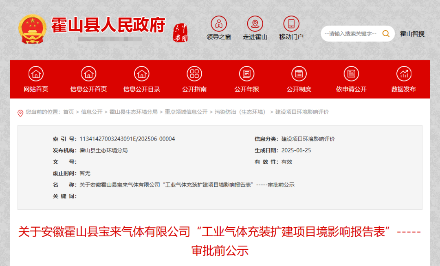Open the 移动门户 phone icon
Image resolution: width=440 pixels, height=266 pixels.
tap(291, 24)
